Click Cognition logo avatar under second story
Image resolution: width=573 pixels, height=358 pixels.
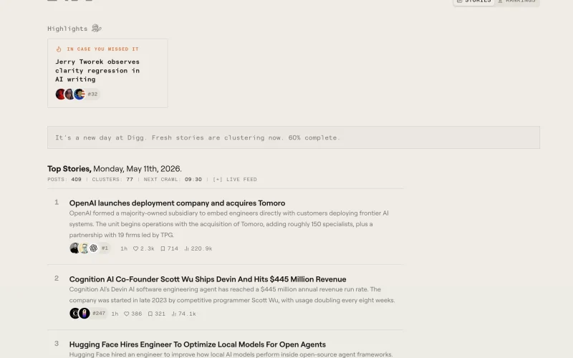[x=74, y=314]
